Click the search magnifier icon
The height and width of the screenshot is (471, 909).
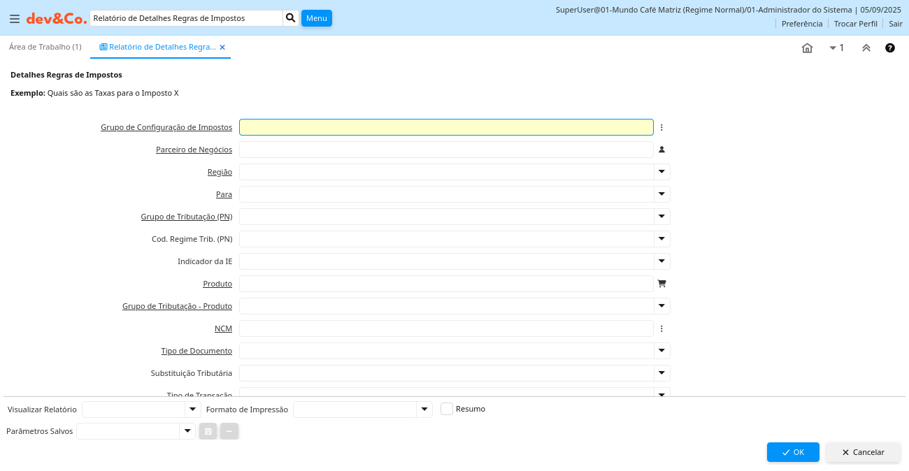[291, 18]
